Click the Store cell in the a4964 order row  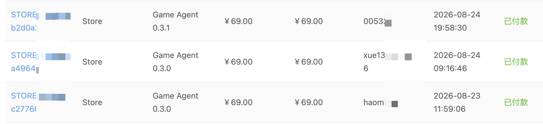[92, 62]
